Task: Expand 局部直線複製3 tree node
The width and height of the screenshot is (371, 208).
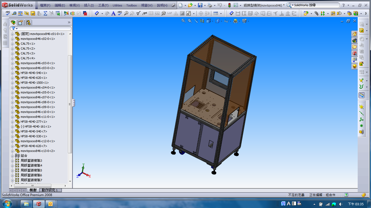Action: point(12,161)
